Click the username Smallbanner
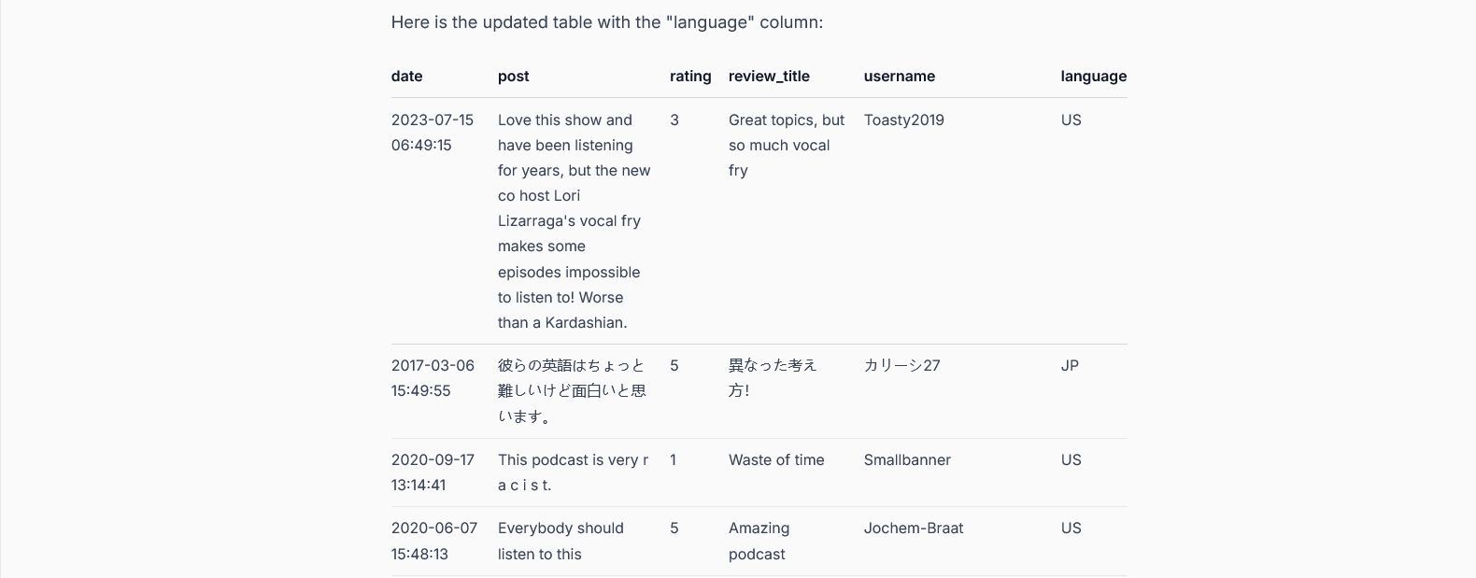This screenshot has height=578, width=1476. [x=907, y=459]
